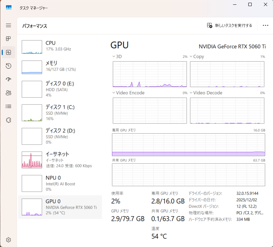Open the Details list icon

tap(8, 106)
